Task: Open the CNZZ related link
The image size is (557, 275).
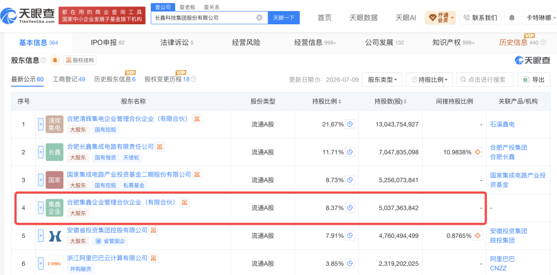Action: pos(498,268)
